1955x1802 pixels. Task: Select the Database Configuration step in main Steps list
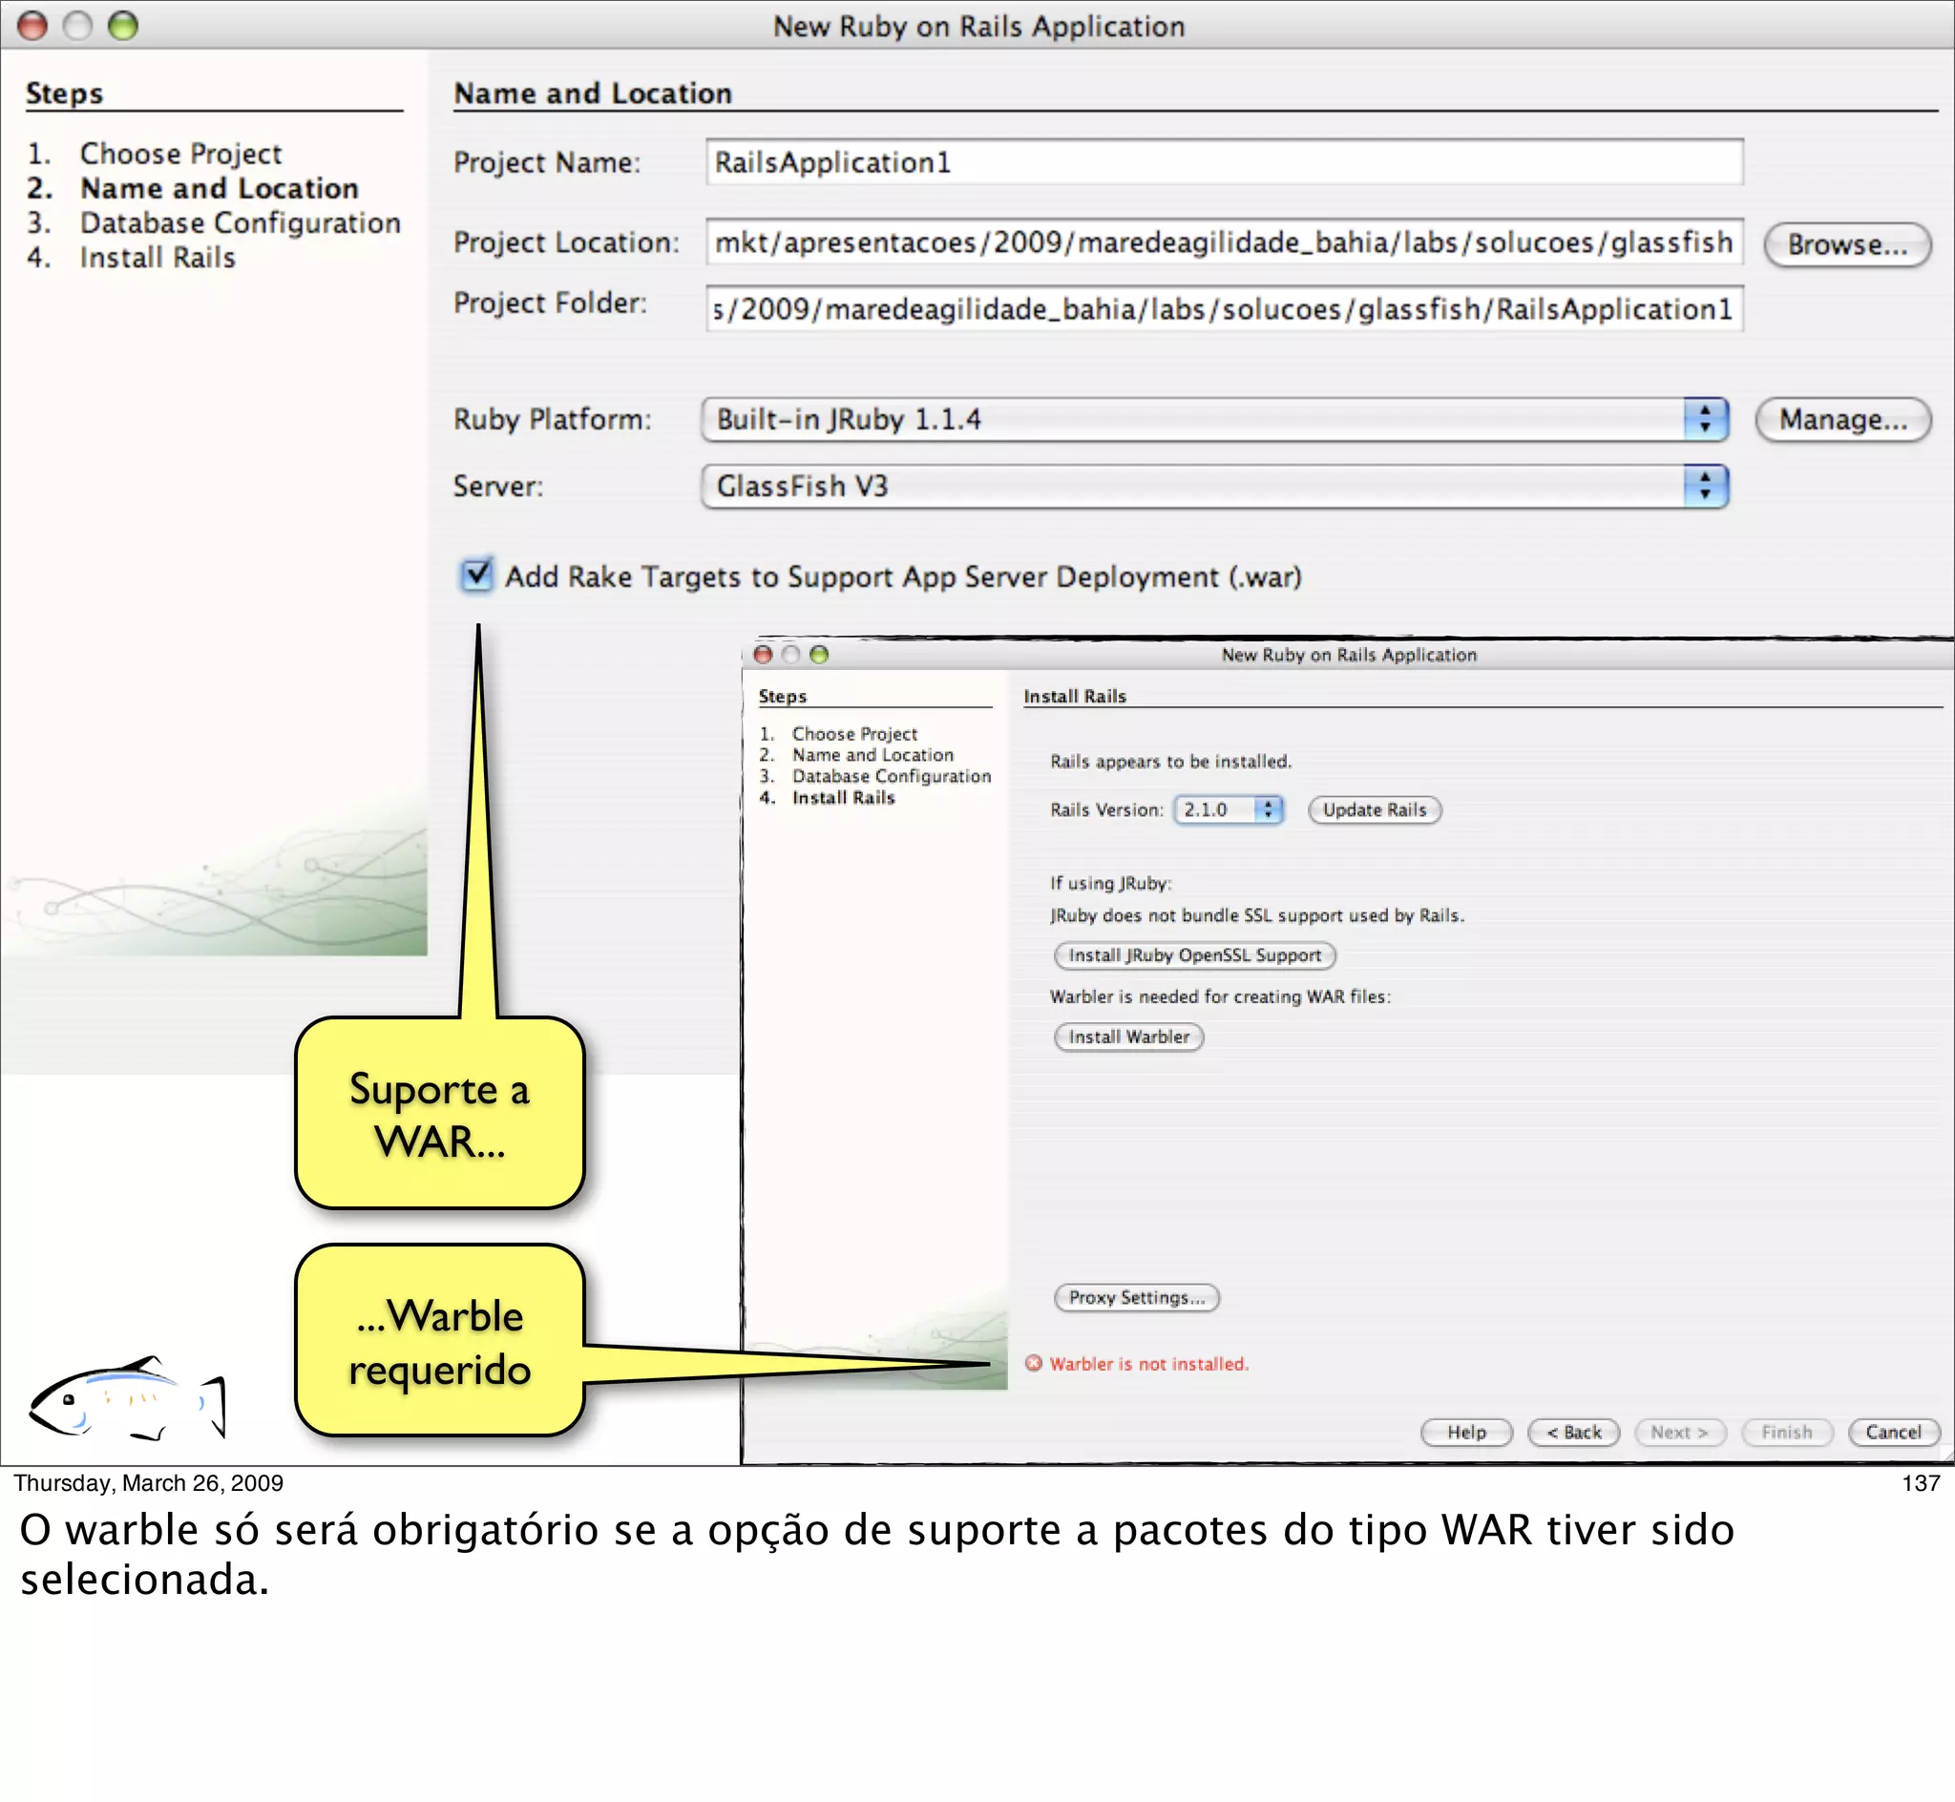(240, 223)
